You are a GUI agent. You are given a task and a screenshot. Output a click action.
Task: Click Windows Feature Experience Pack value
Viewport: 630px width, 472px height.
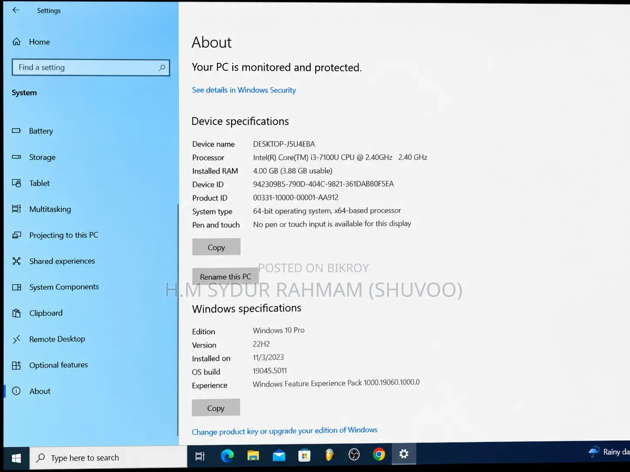[336, 383]
